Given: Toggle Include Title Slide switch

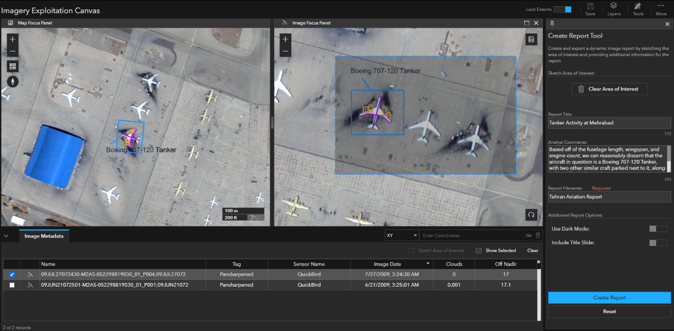Looking at the screenshot, I should 658,243.
